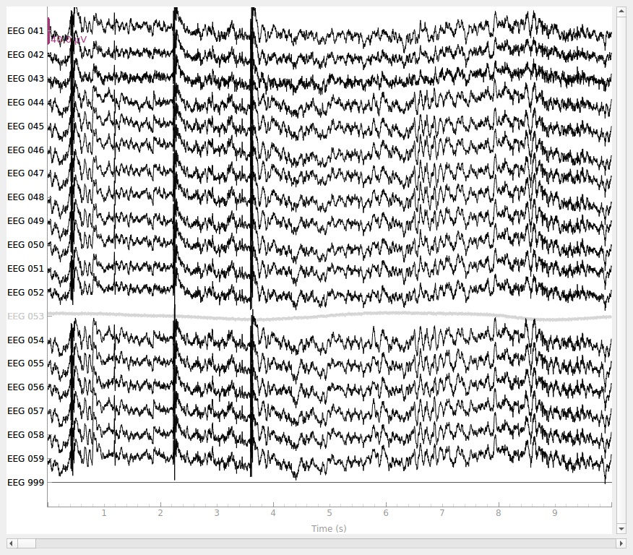
Task: Mark channel EEG 041 as bad
Action: tap(25, 31)
